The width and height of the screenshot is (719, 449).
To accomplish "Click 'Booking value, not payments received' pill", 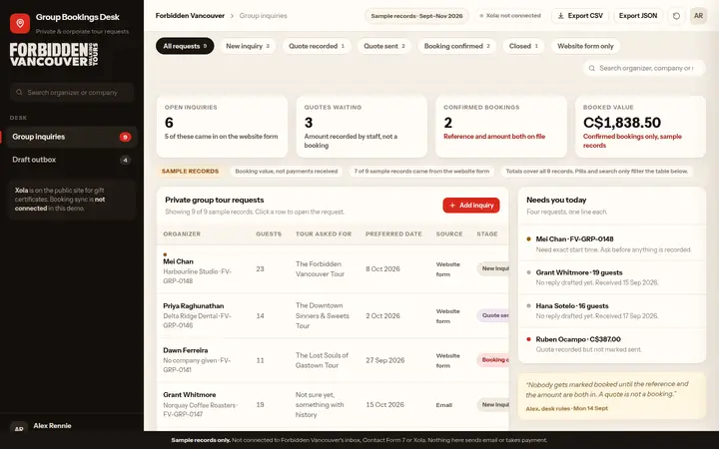I will tap(287, 171).
